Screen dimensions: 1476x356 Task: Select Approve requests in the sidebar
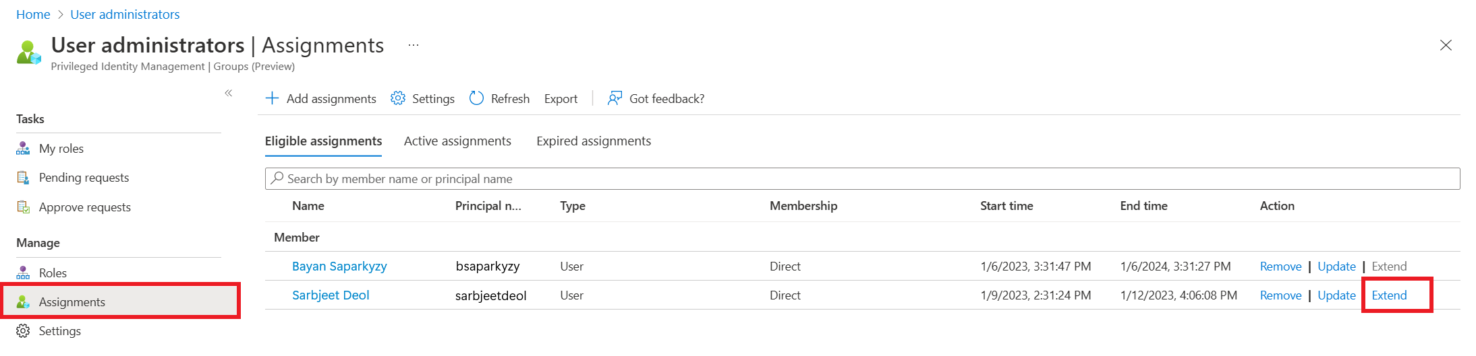(x=84, y=207)
